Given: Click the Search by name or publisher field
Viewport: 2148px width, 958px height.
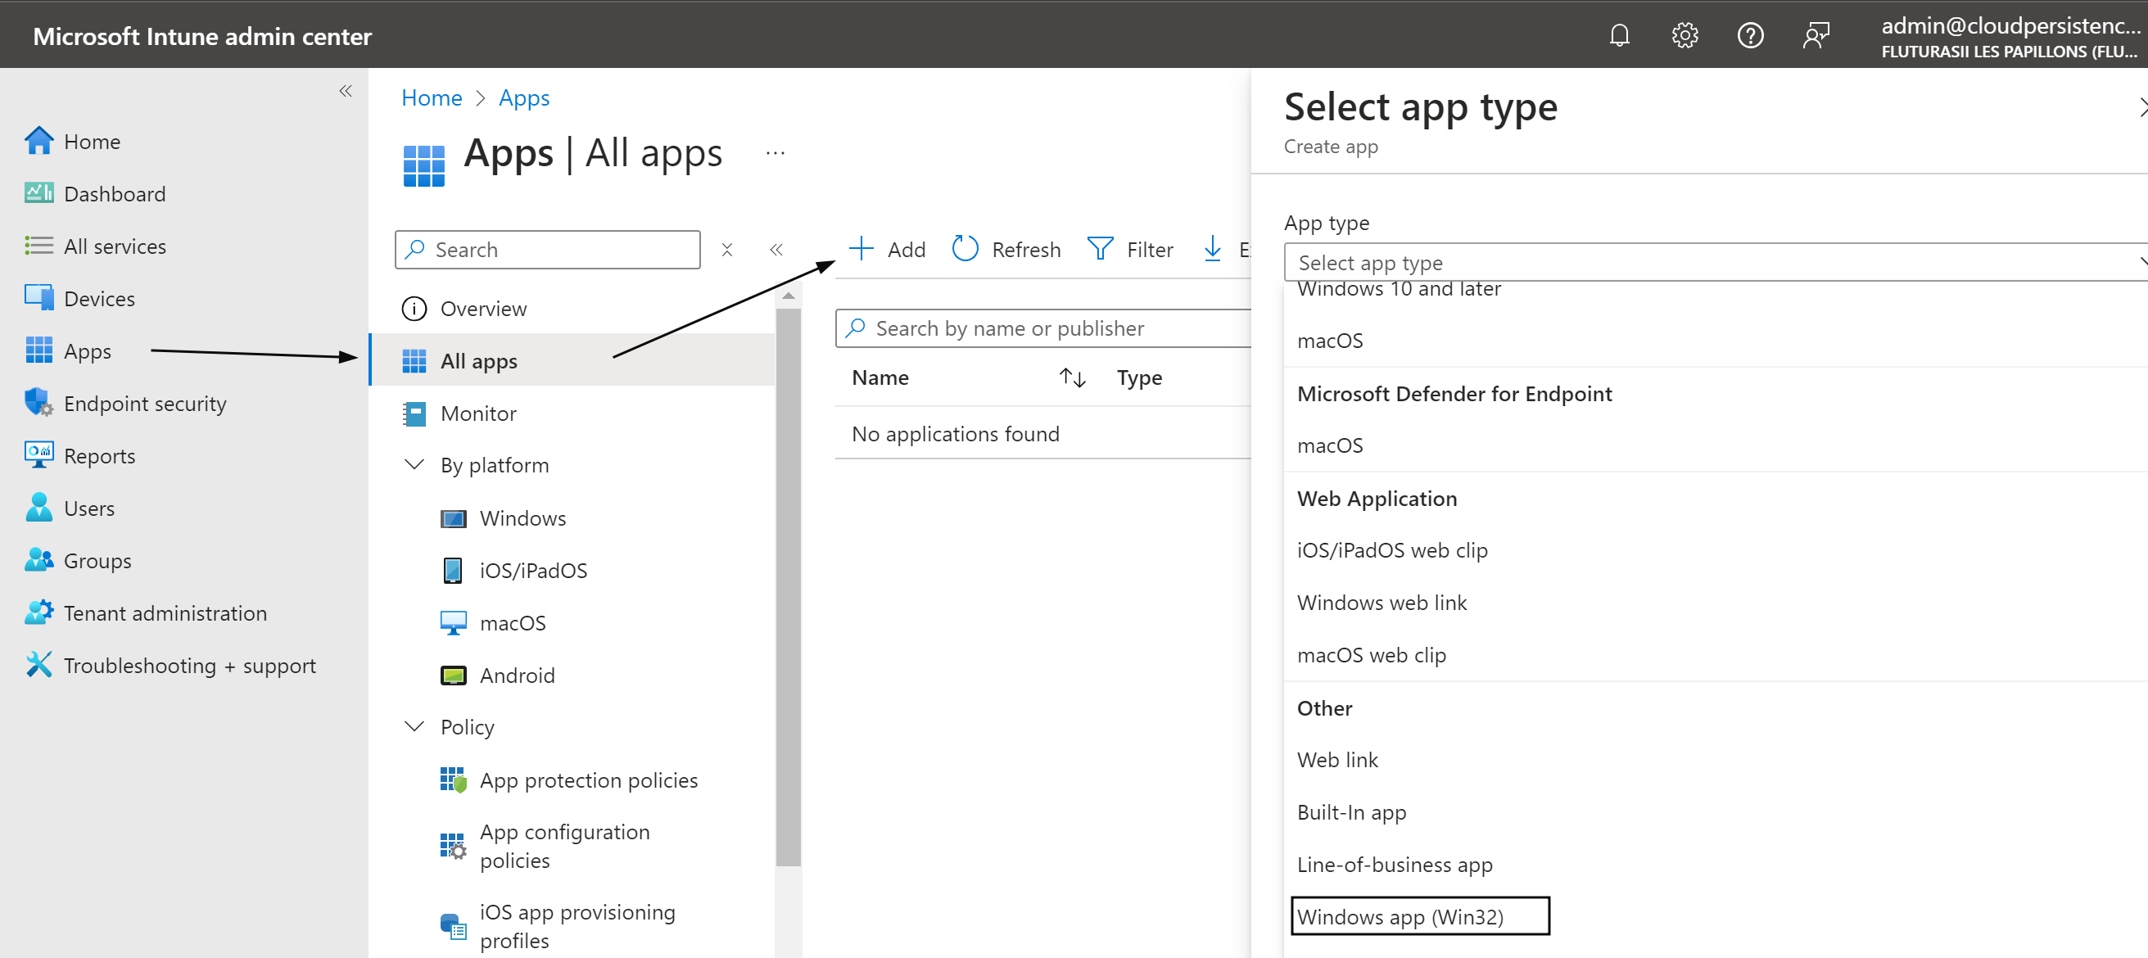Looking at the screenshot, I should [x=1043, y=328].
